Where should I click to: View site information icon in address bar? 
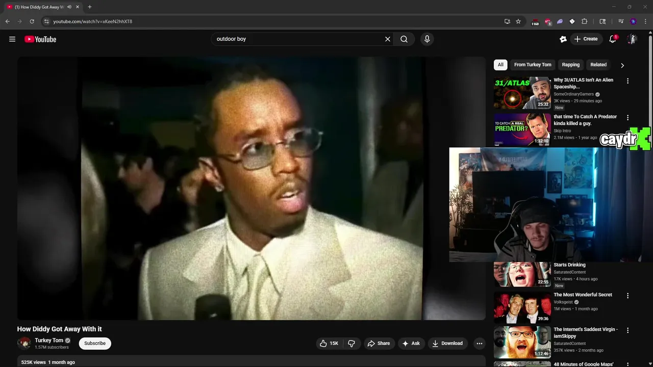click(x=46, y=21)
